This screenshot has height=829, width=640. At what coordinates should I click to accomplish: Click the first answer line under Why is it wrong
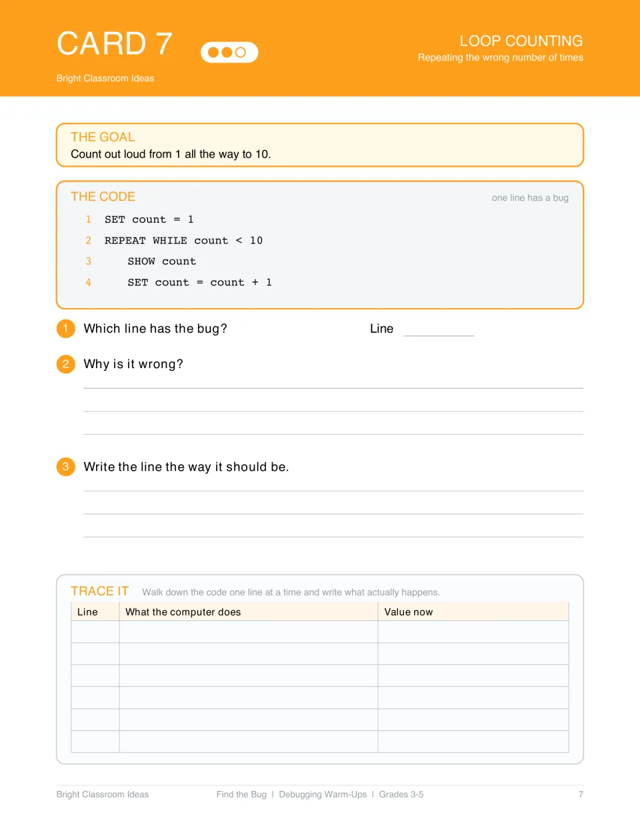333,387
